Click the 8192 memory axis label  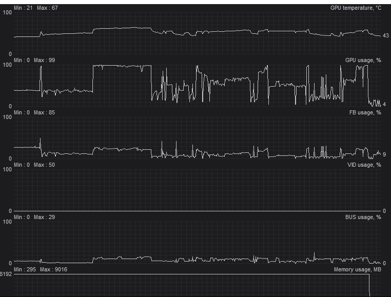(6, 274)
